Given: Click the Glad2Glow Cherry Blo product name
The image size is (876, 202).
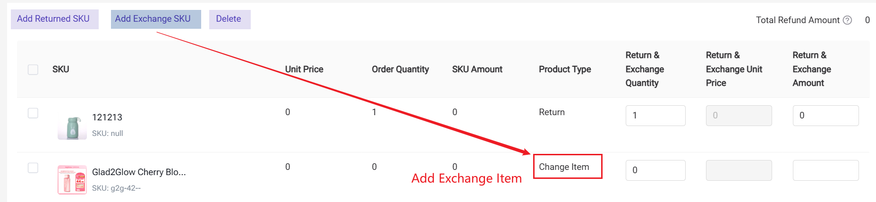Looking at the screenshot, I should [139, 172].
